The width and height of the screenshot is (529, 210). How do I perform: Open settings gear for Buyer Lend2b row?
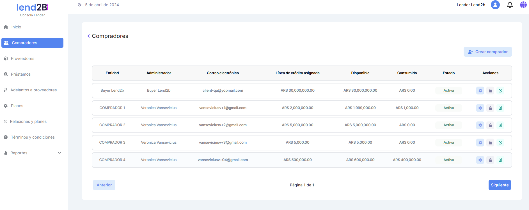click(480, 91)
